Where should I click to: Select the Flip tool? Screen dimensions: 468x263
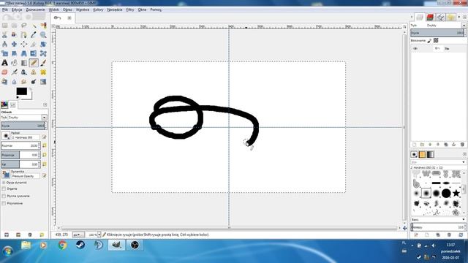pos(34,53)
